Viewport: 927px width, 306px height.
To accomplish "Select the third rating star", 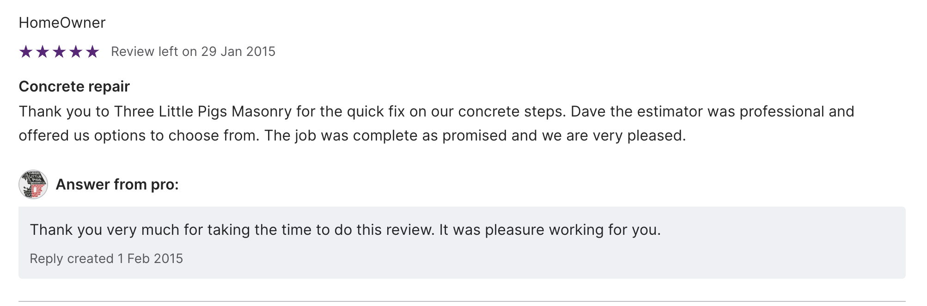I will (x=59, y=52).
